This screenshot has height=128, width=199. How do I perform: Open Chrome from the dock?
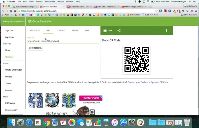click(x=46, y=123)
